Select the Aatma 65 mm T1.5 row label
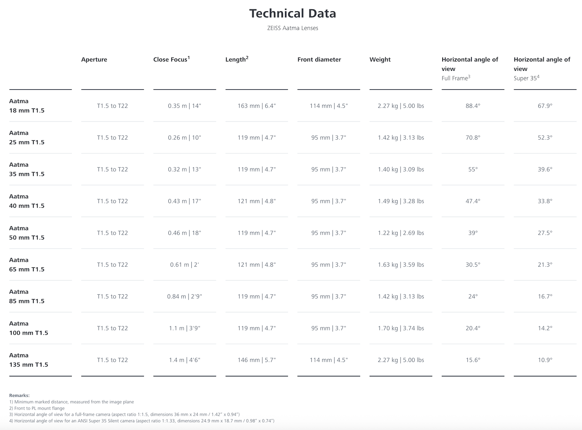This screenshot has height=430, width=582. pos(27,265)
